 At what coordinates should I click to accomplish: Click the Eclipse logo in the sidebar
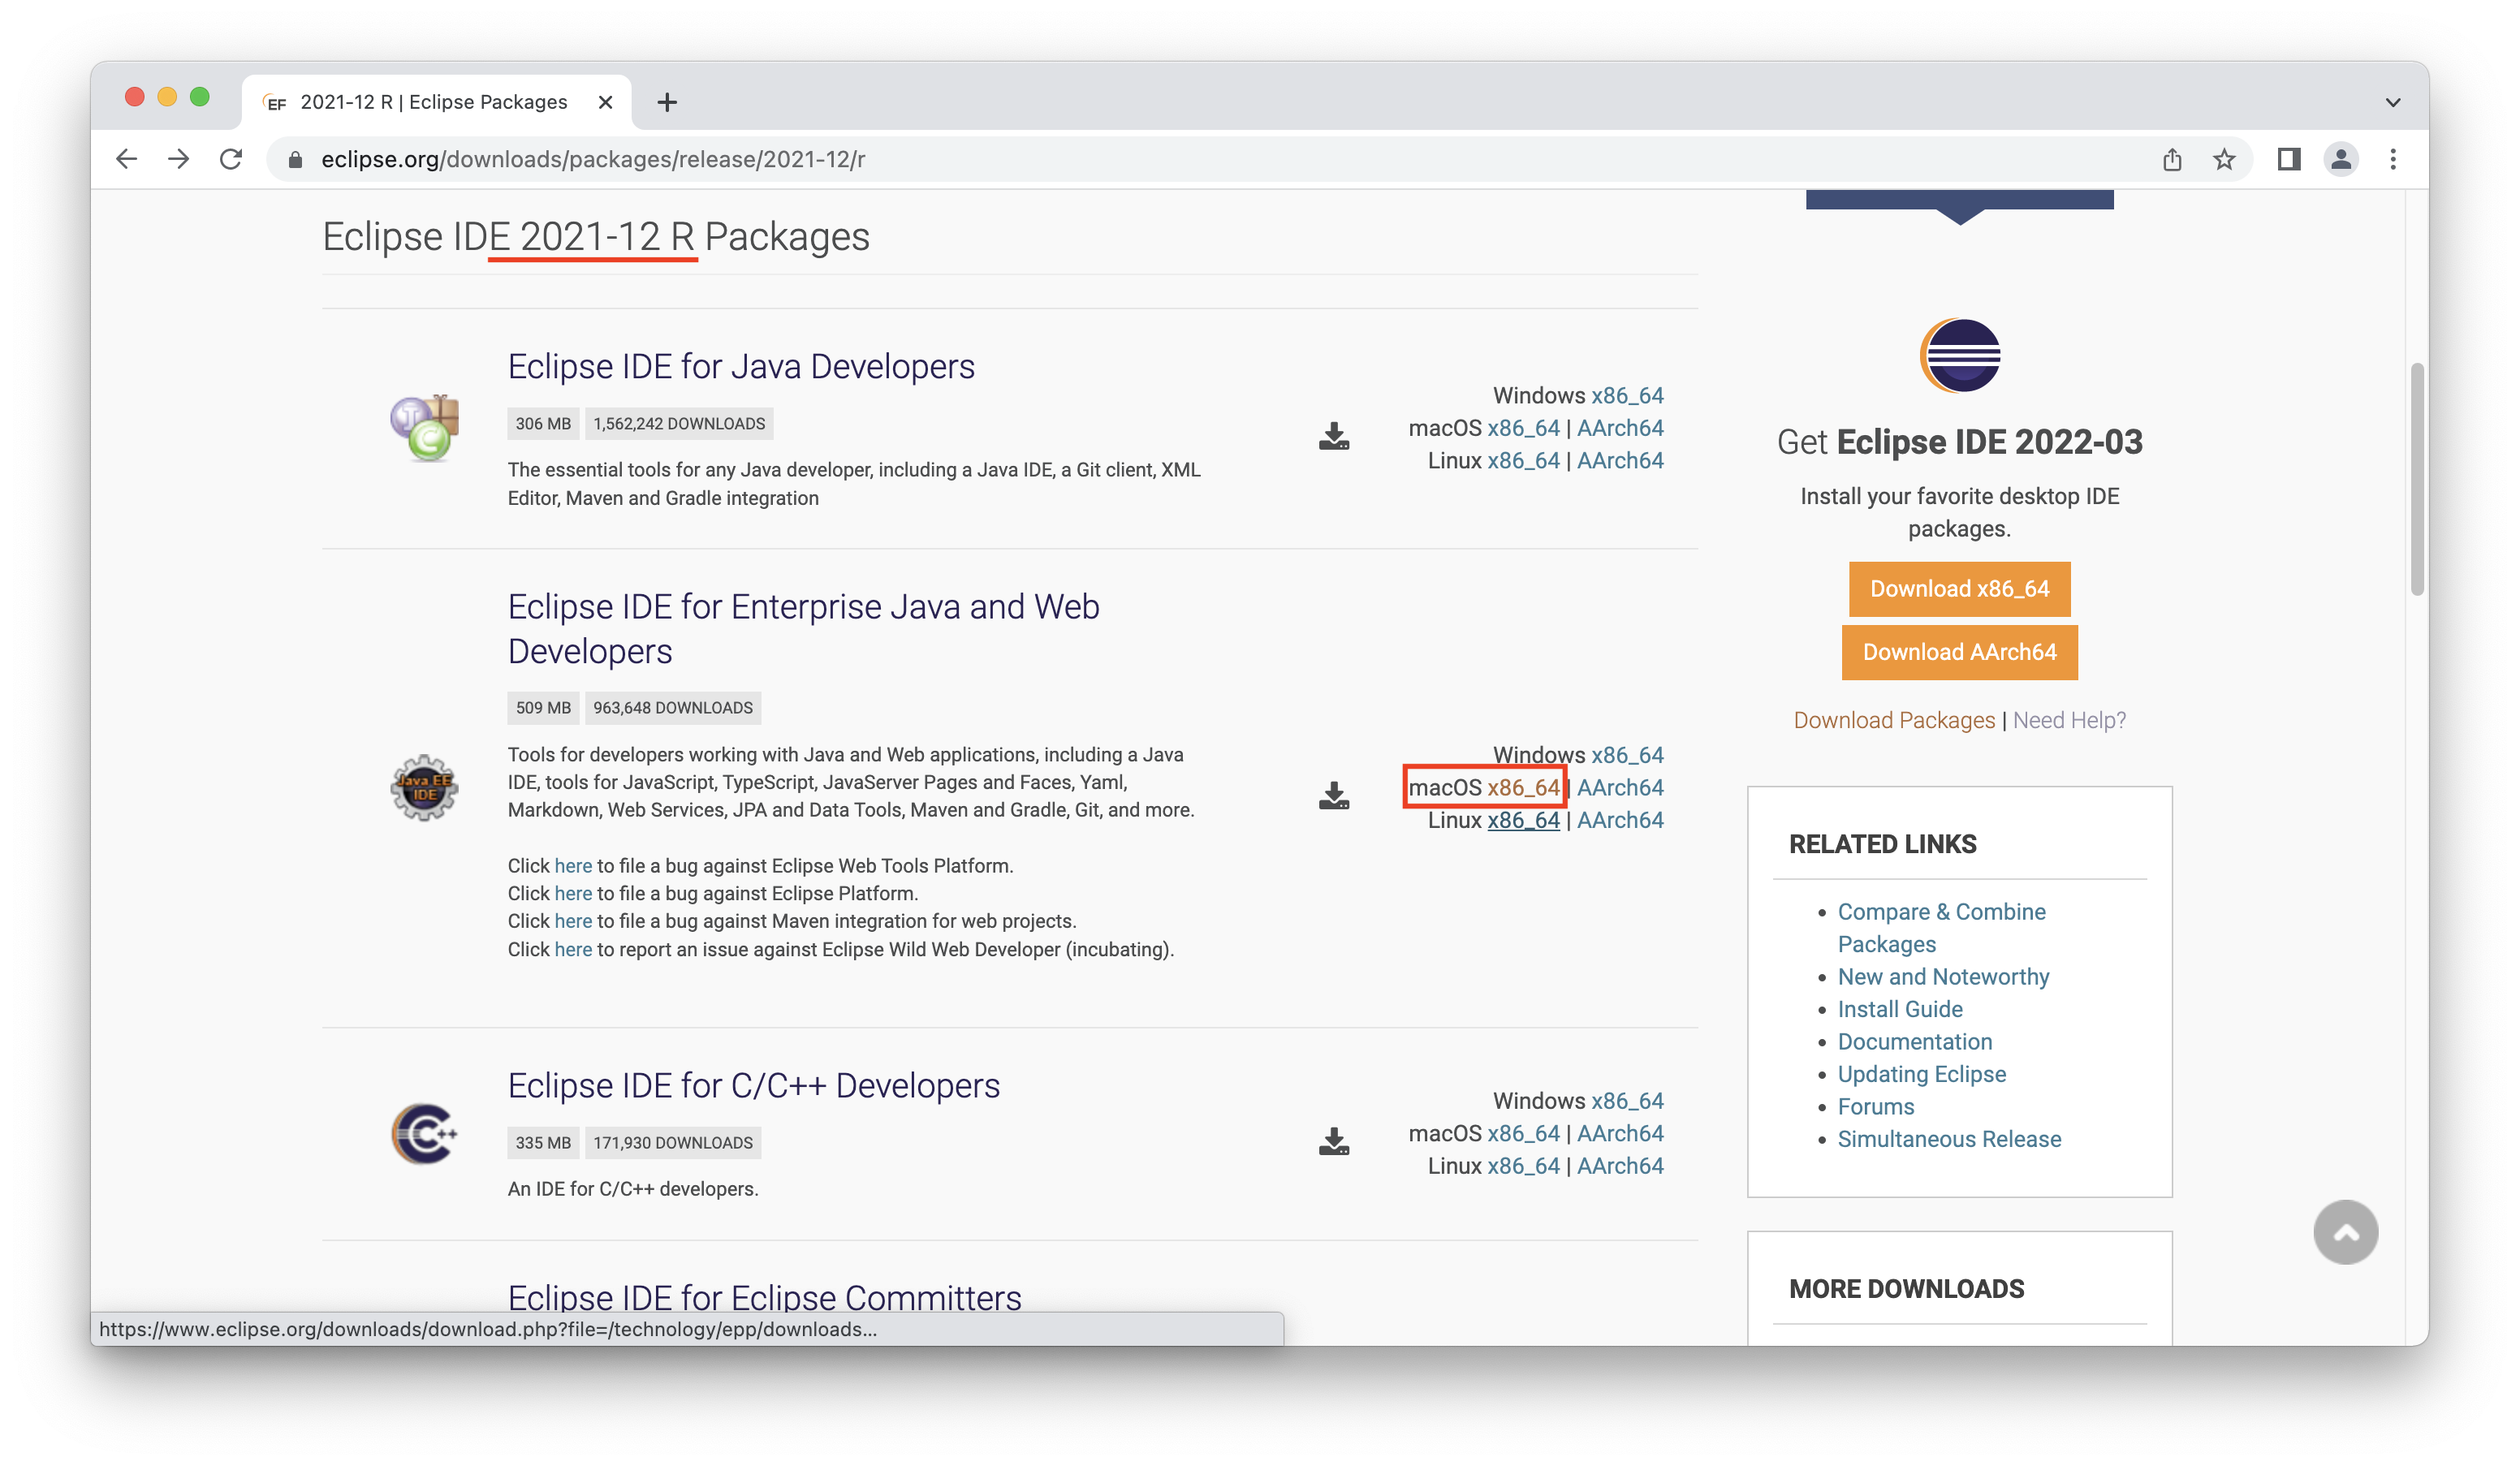[1959, 355]
